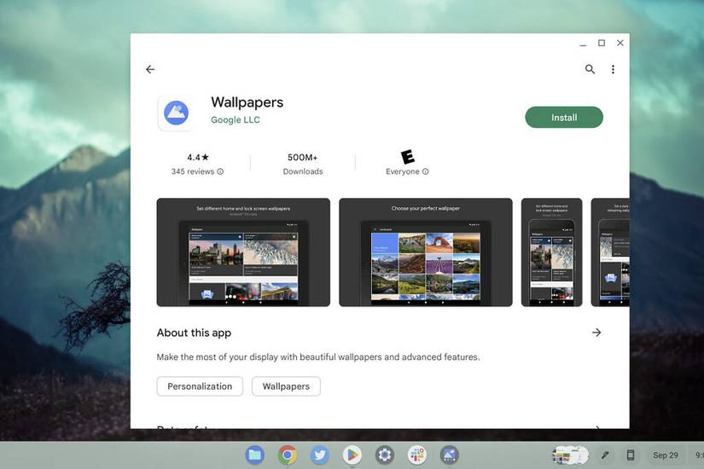Click the 500M+ Downloads stat
Image resolution: width=704 pixels, height=469 pixels.
[303, 165]
